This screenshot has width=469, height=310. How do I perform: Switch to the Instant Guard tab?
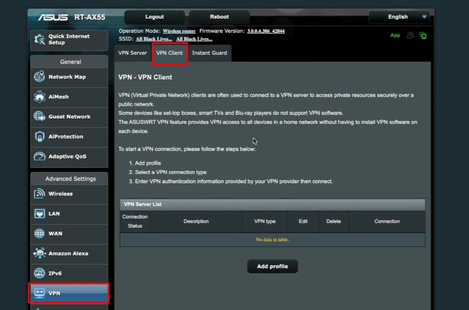tap(209, 53)
